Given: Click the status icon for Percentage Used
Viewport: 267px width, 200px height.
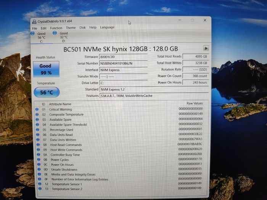Looking at the screenshot, I should click(x=38, y=130).
